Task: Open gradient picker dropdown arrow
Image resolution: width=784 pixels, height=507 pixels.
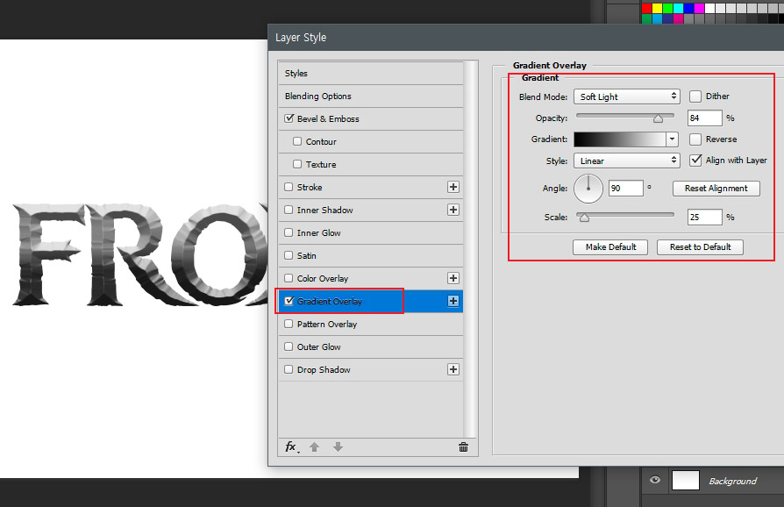Action: (672, 139)
